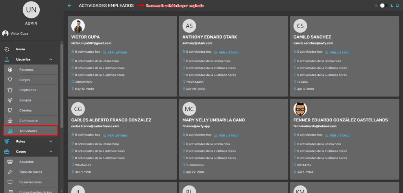The height and width of the screenshot is (193, 403).
Task: Click the Personas icon
Action: coord(10,70)
